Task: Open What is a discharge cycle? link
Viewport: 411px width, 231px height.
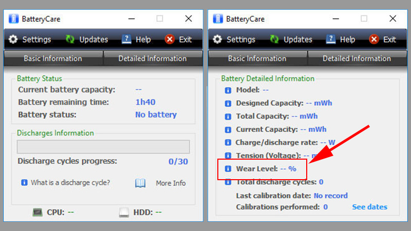Action: coord(70,183)
